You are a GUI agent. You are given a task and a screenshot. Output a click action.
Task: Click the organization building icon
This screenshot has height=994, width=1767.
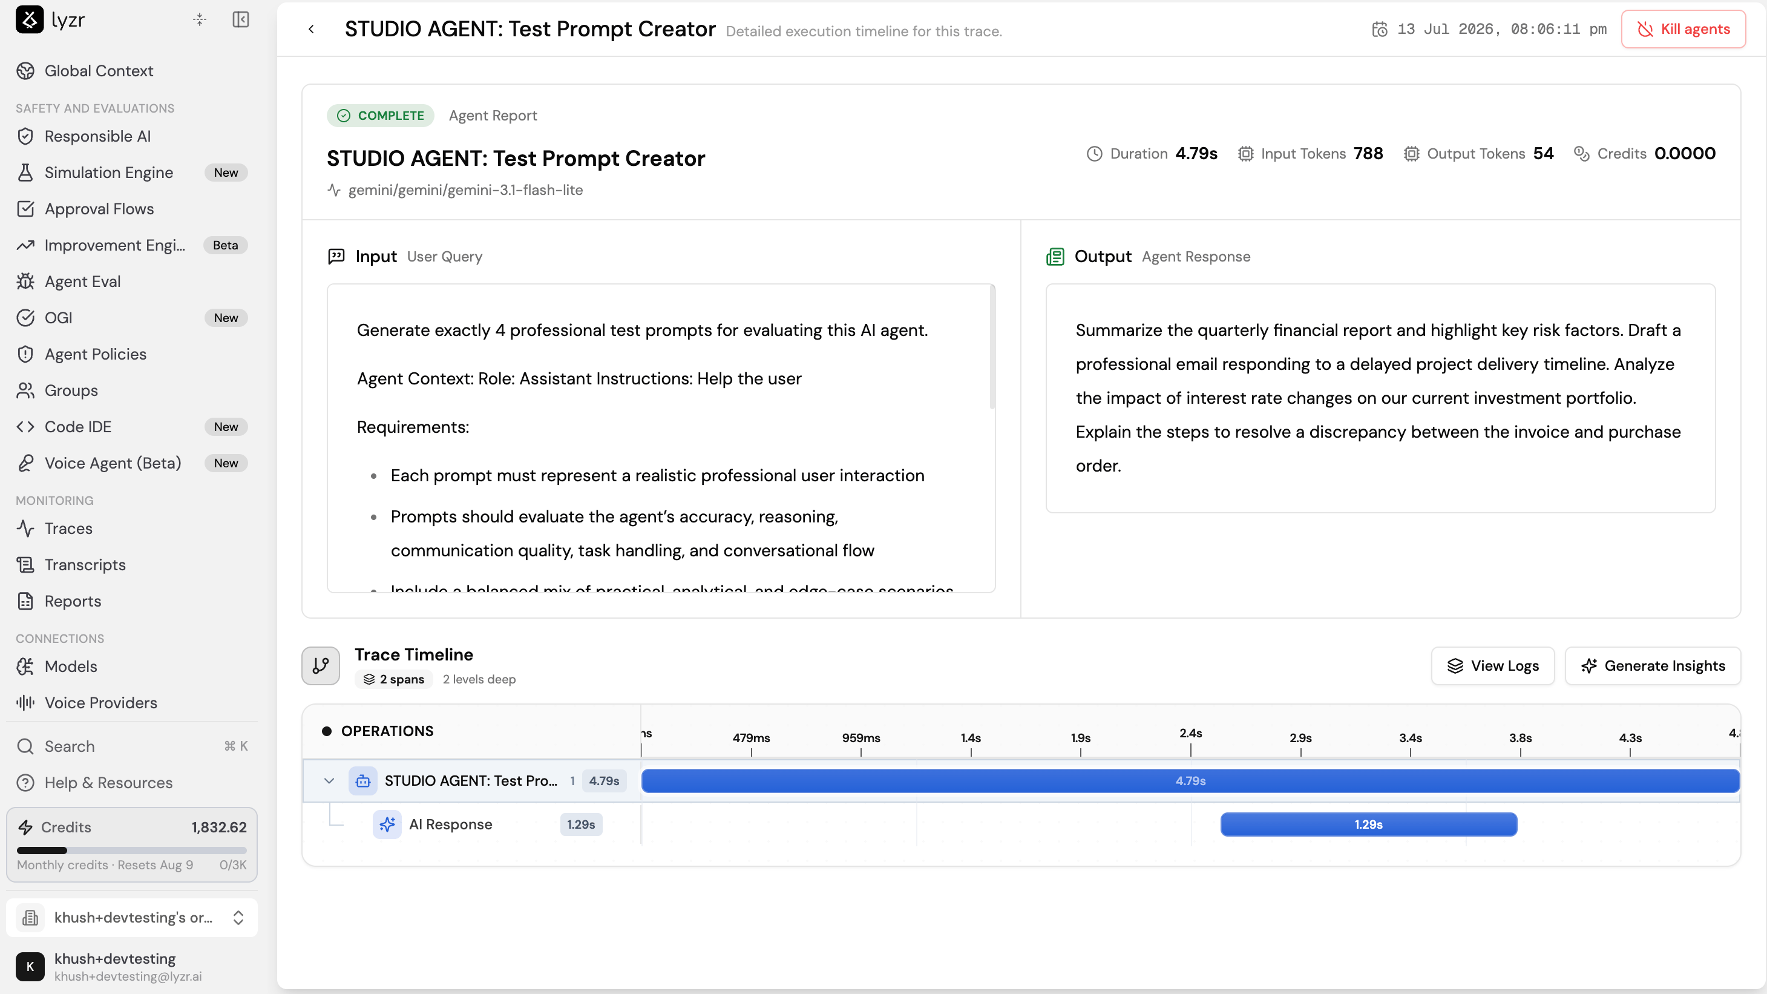(30, 917)
